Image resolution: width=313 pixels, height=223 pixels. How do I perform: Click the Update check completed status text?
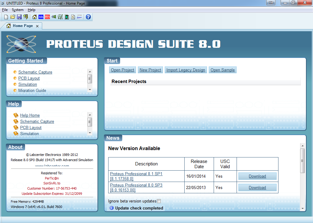139,208
